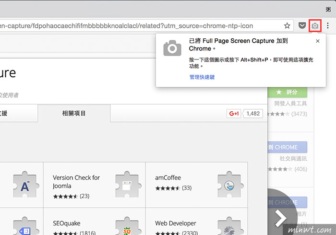
Task: Click the amCoffee star rating (33)
Action: (x=173, y=188)
